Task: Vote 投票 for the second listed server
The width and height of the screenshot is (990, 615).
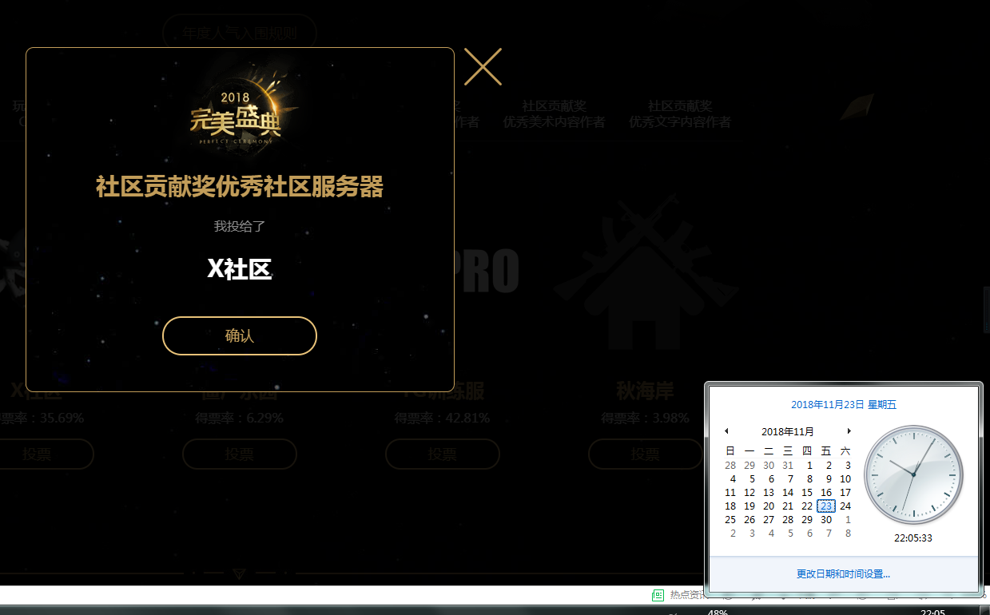Action: [x=239, y=454]
